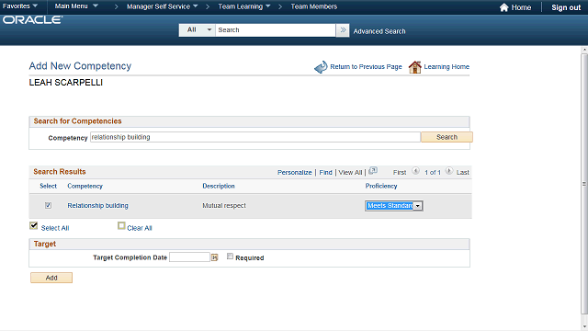Expand Manager Self Service breadcrumb menu
This screenshot has width=588, height=331.
pos(162,6)
